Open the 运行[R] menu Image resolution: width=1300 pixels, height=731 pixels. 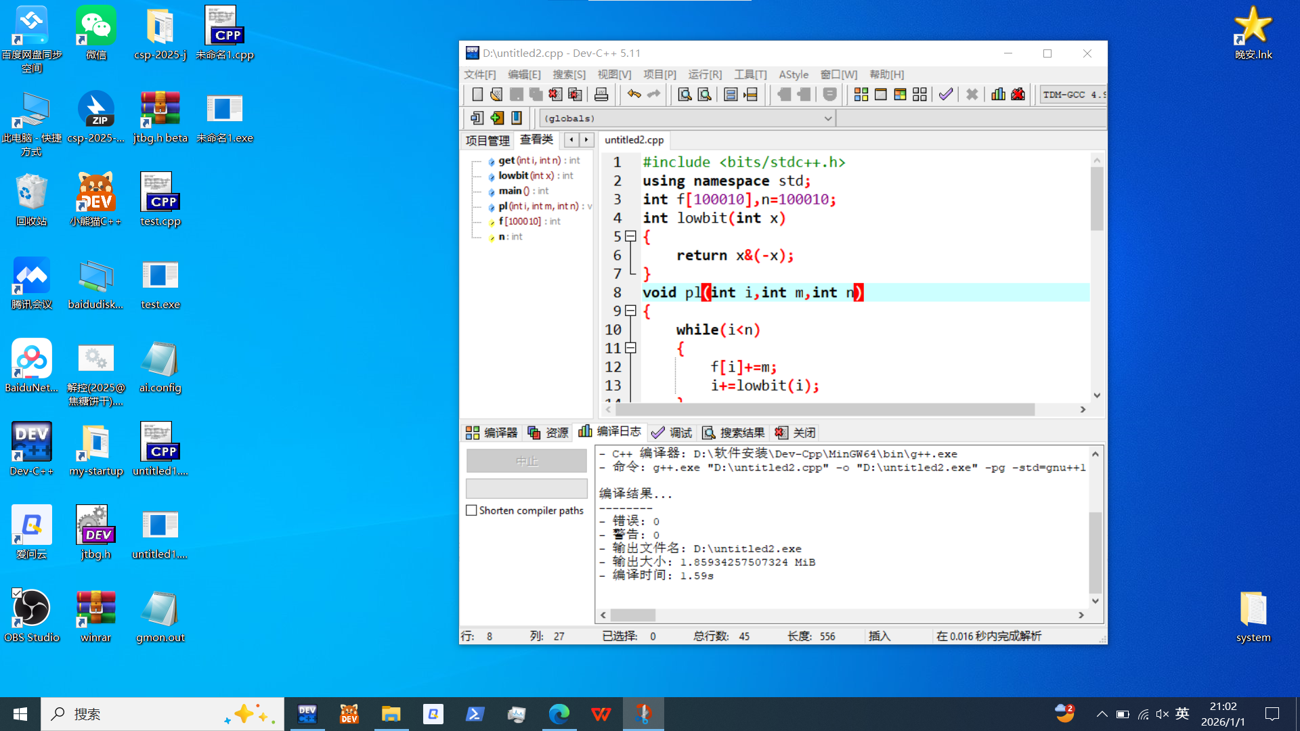pos(704,74)
